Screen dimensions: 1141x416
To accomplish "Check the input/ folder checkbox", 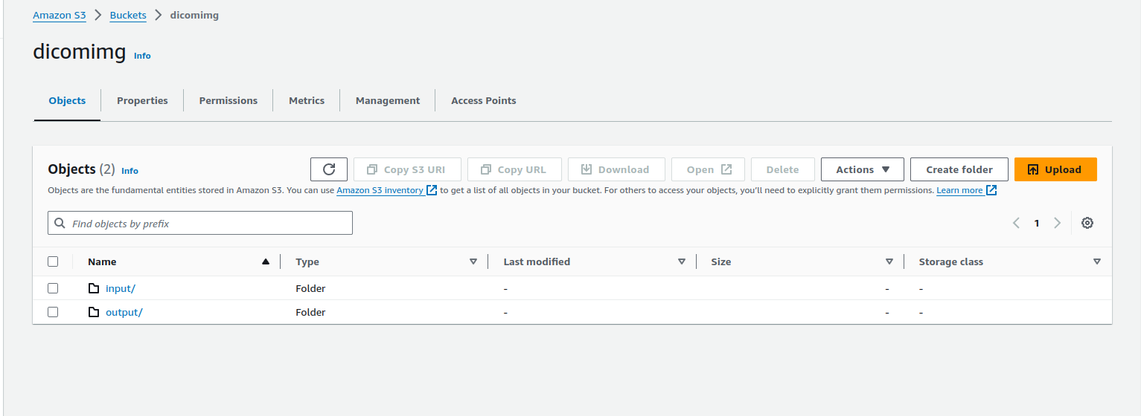I will 53,288.
